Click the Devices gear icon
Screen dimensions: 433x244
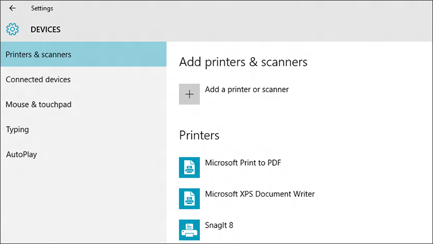12,29
